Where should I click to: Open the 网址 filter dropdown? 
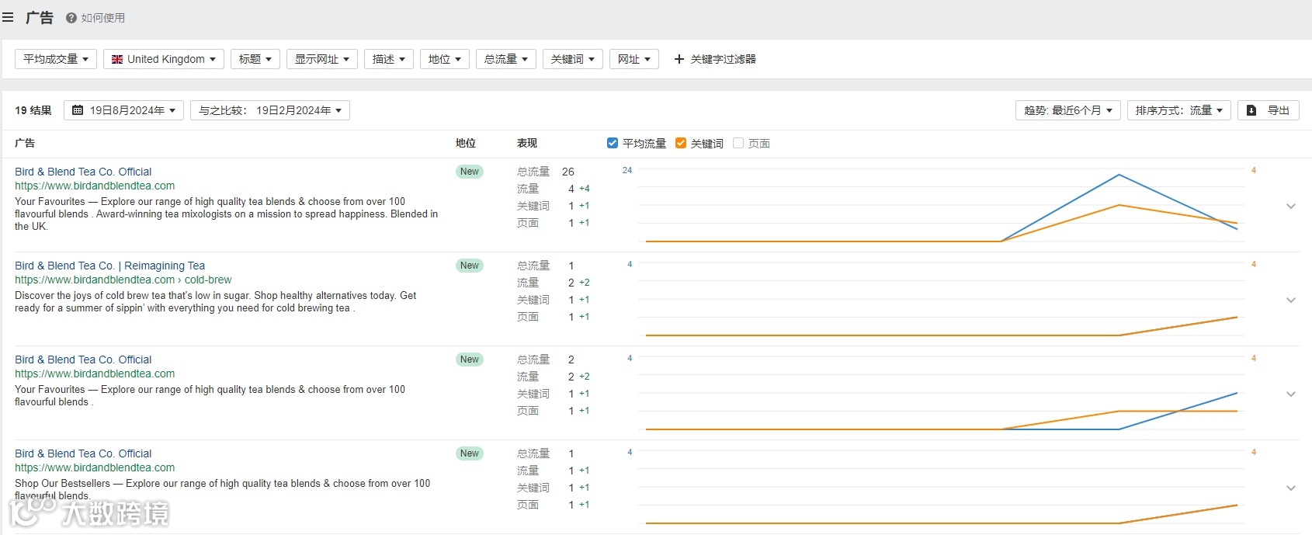[634, 59]
